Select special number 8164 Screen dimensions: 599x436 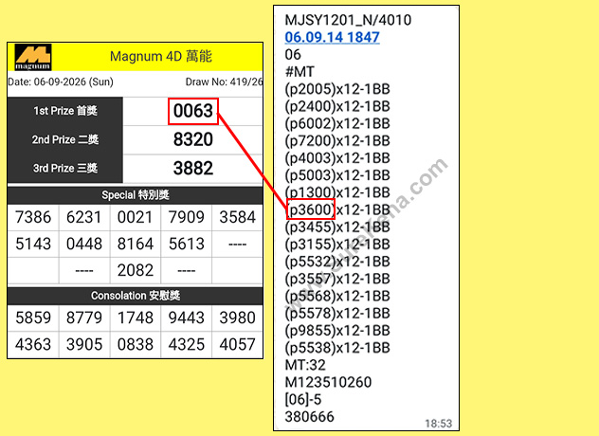136,245
